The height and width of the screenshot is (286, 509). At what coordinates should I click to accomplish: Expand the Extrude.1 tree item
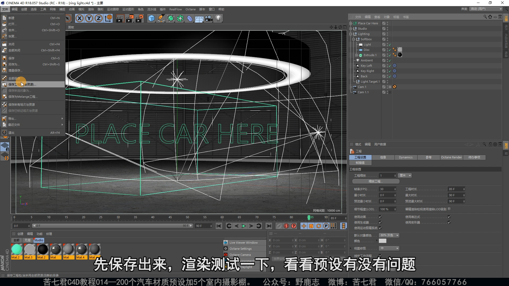pyautogui.click(x=357, y=55)
